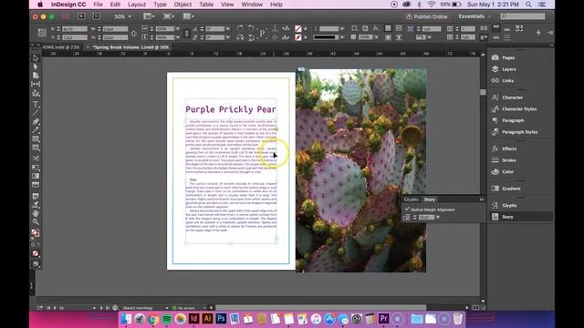The image size is (584, 328).
Task: Open the Stock icon in application bar
Action: tap(96, 16)
